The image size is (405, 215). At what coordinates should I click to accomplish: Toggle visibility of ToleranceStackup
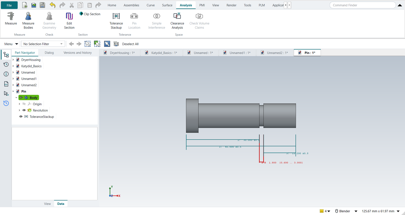[x=21, y=117]
